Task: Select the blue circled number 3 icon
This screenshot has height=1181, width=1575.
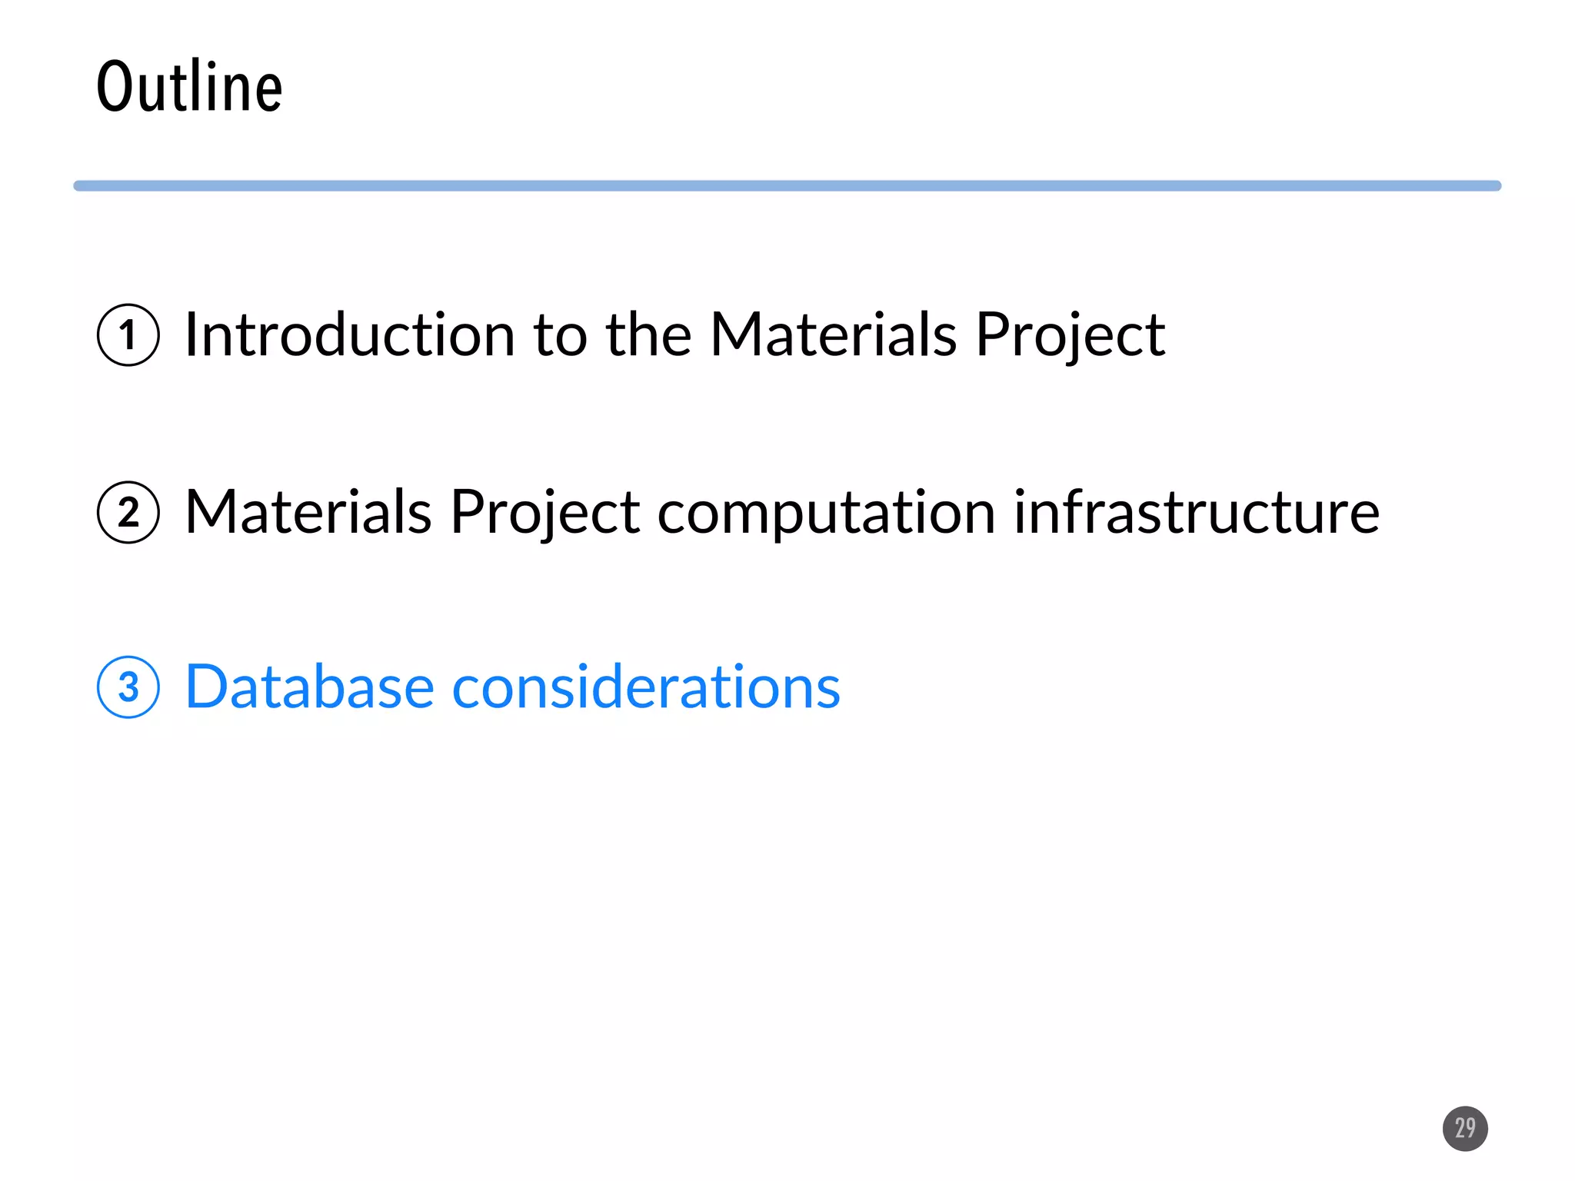Action: pyautogui.click(x=128, y=687)
